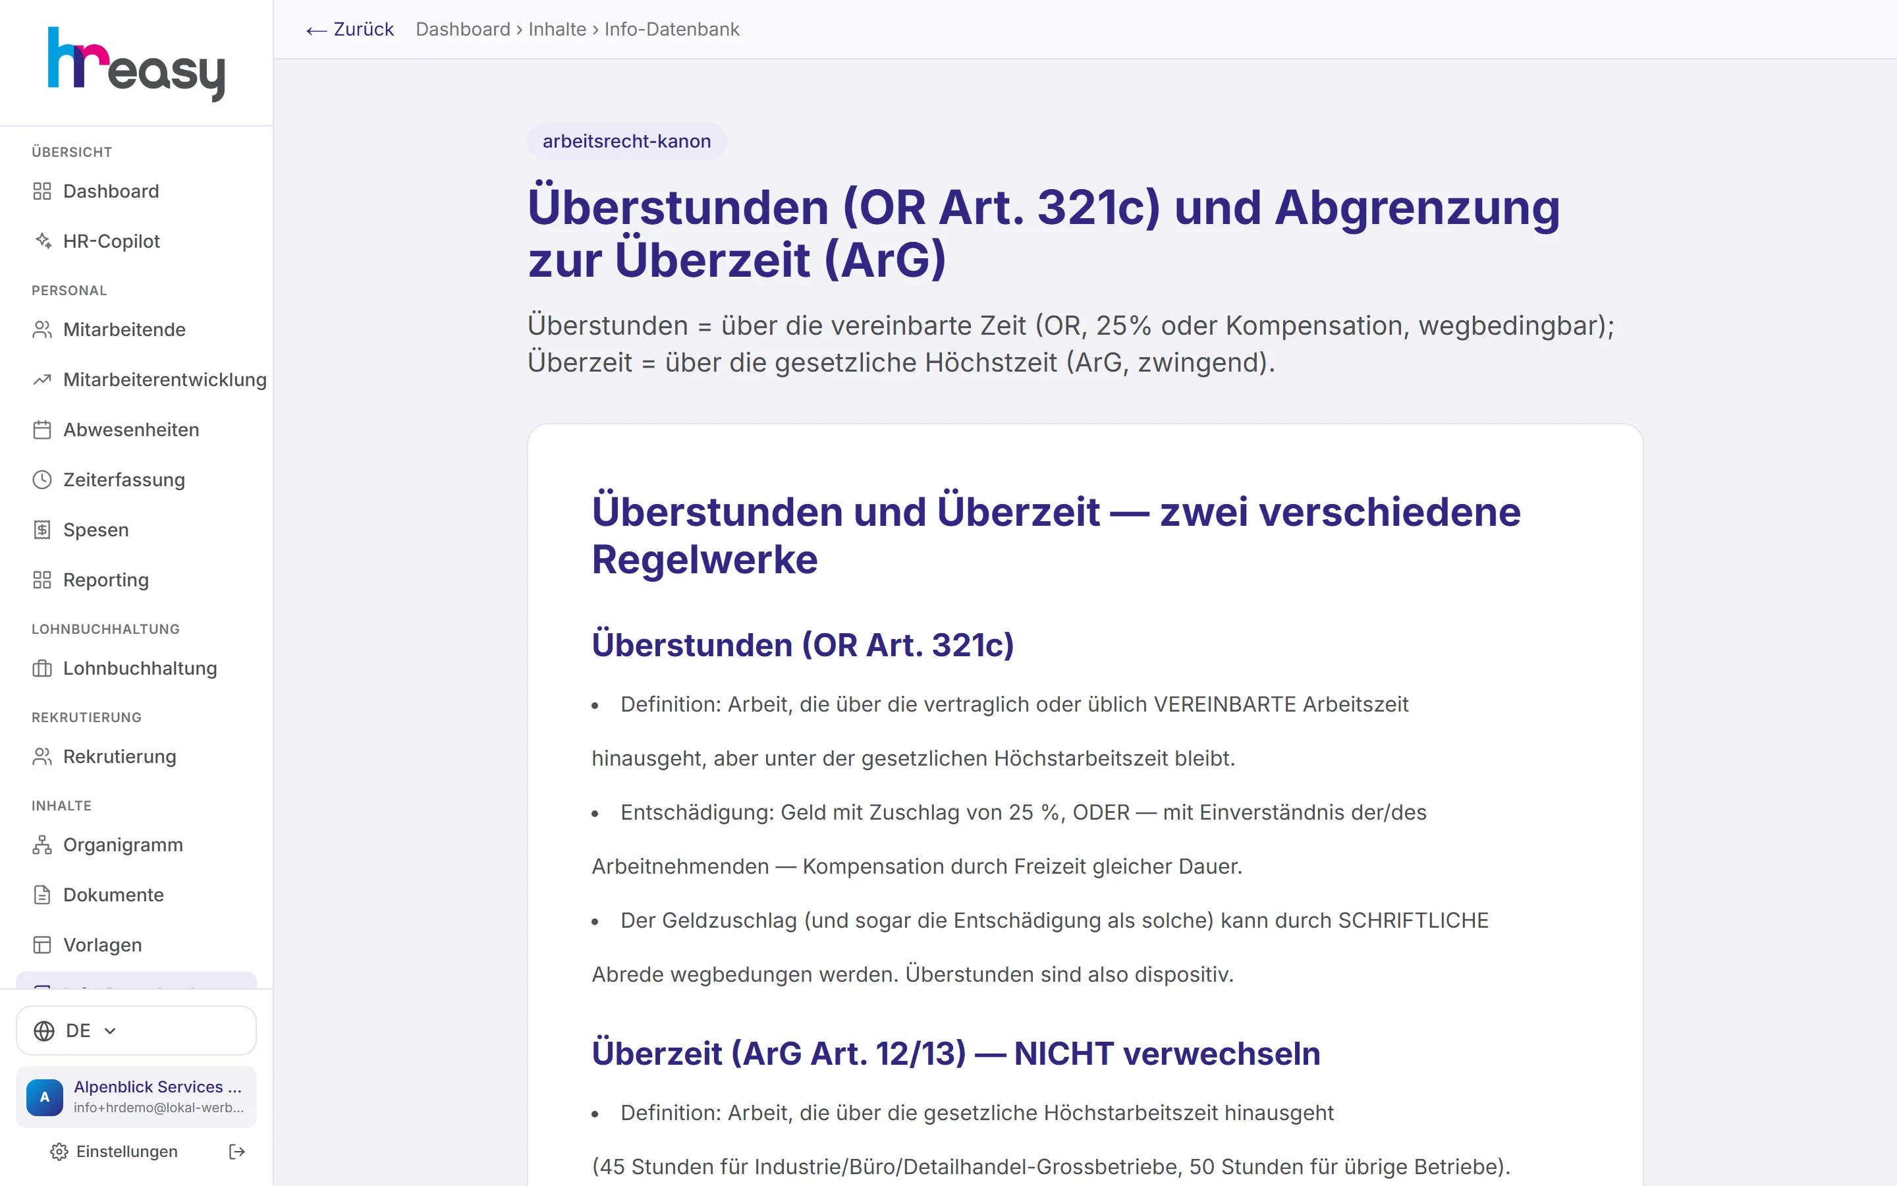Click the Mitarbeitende people icon

[42, 329]
